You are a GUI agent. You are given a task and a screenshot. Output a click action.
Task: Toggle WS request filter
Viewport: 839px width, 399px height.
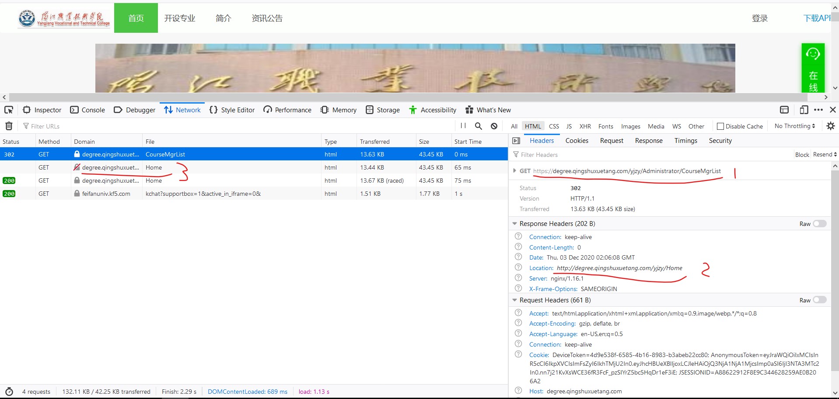click(676, 126)
